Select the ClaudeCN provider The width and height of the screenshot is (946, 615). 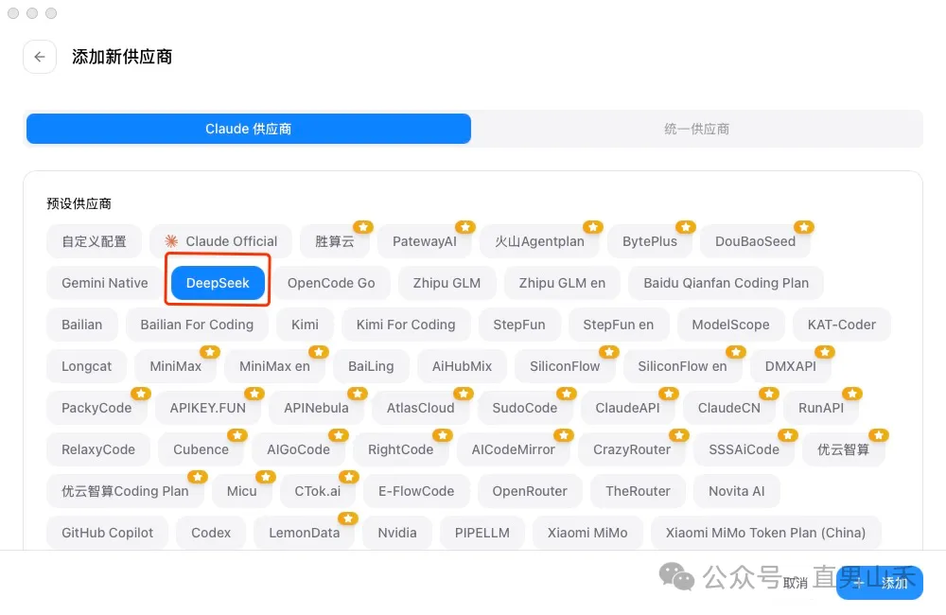[728, 408]
